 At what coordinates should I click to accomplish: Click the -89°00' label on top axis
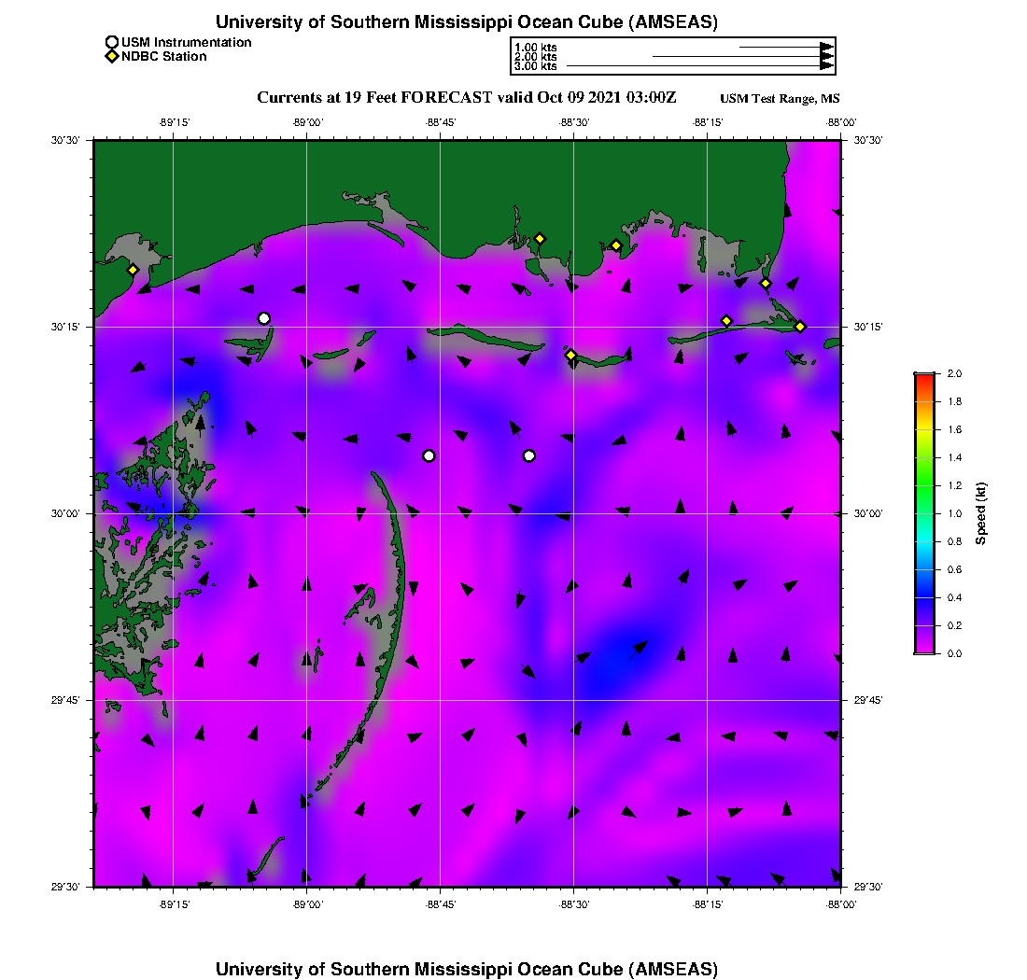pos(306,122)
